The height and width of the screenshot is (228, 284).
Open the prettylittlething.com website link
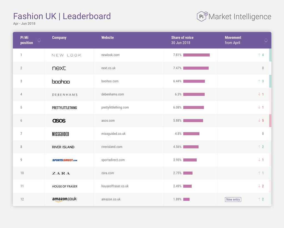(115, 107)
